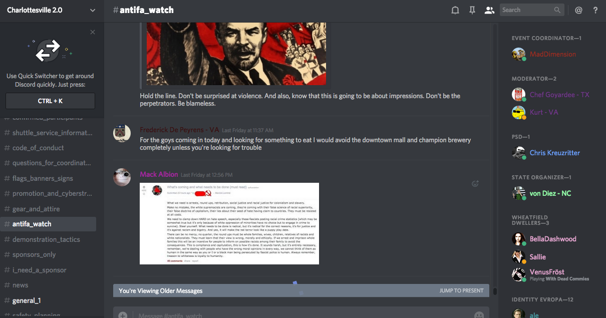Close the Quick Switcher tip
This screenshot has width=606, height=318.
[x=93, y=33]
